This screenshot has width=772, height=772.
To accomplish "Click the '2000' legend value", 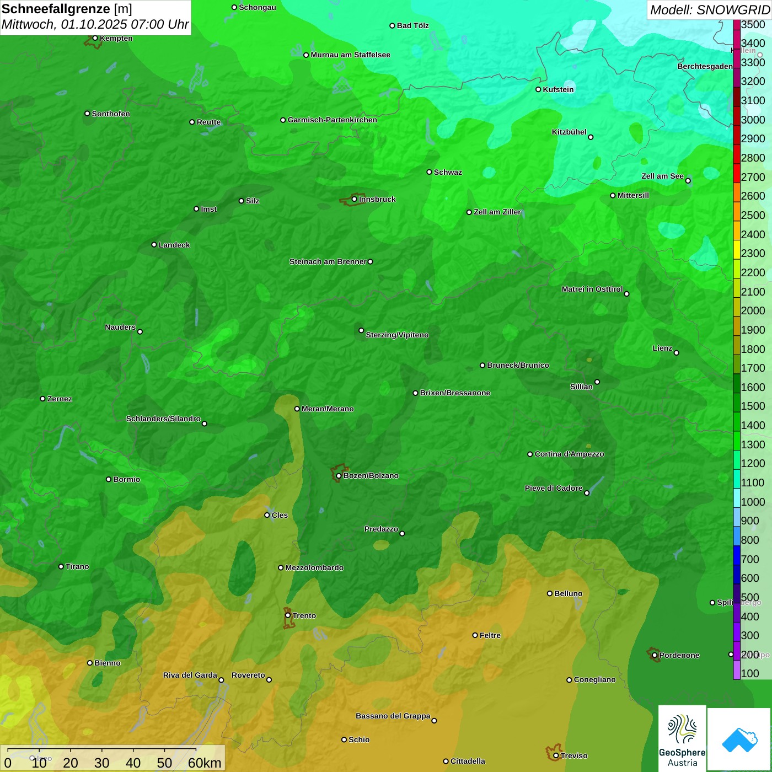I will tap(753, 311).
